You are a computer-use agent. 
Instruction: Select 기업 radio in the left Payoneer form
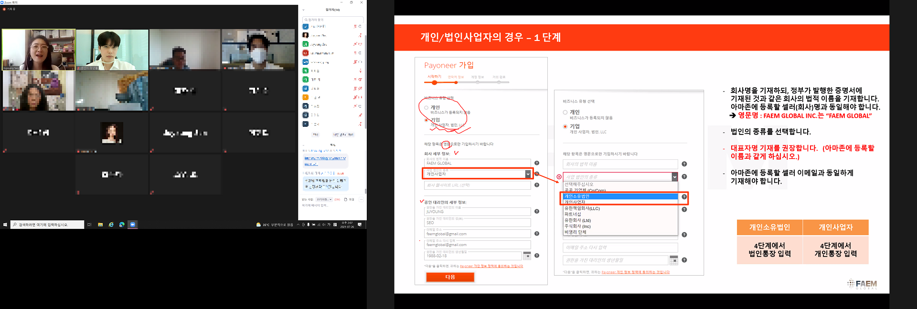[427, 120]
